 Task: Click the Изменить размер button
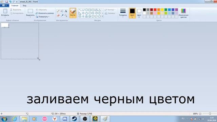45,13
